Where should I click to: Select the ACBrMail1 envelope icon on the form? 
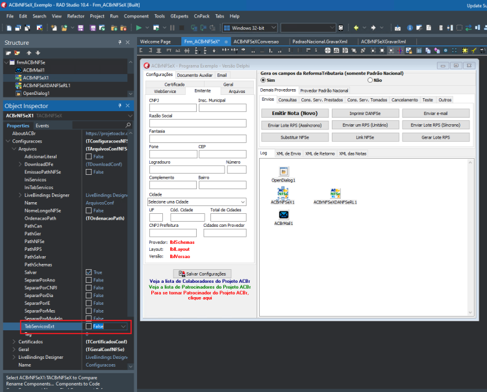click(284, 215)
